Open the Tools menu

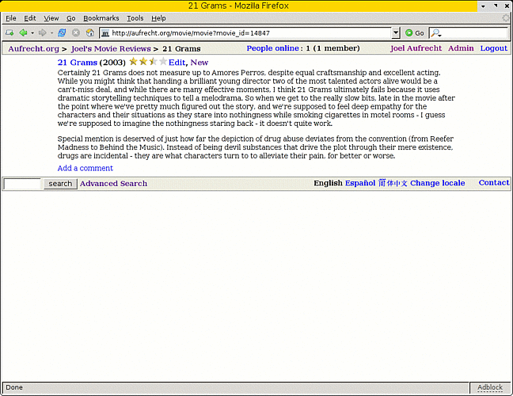[135, 17]
